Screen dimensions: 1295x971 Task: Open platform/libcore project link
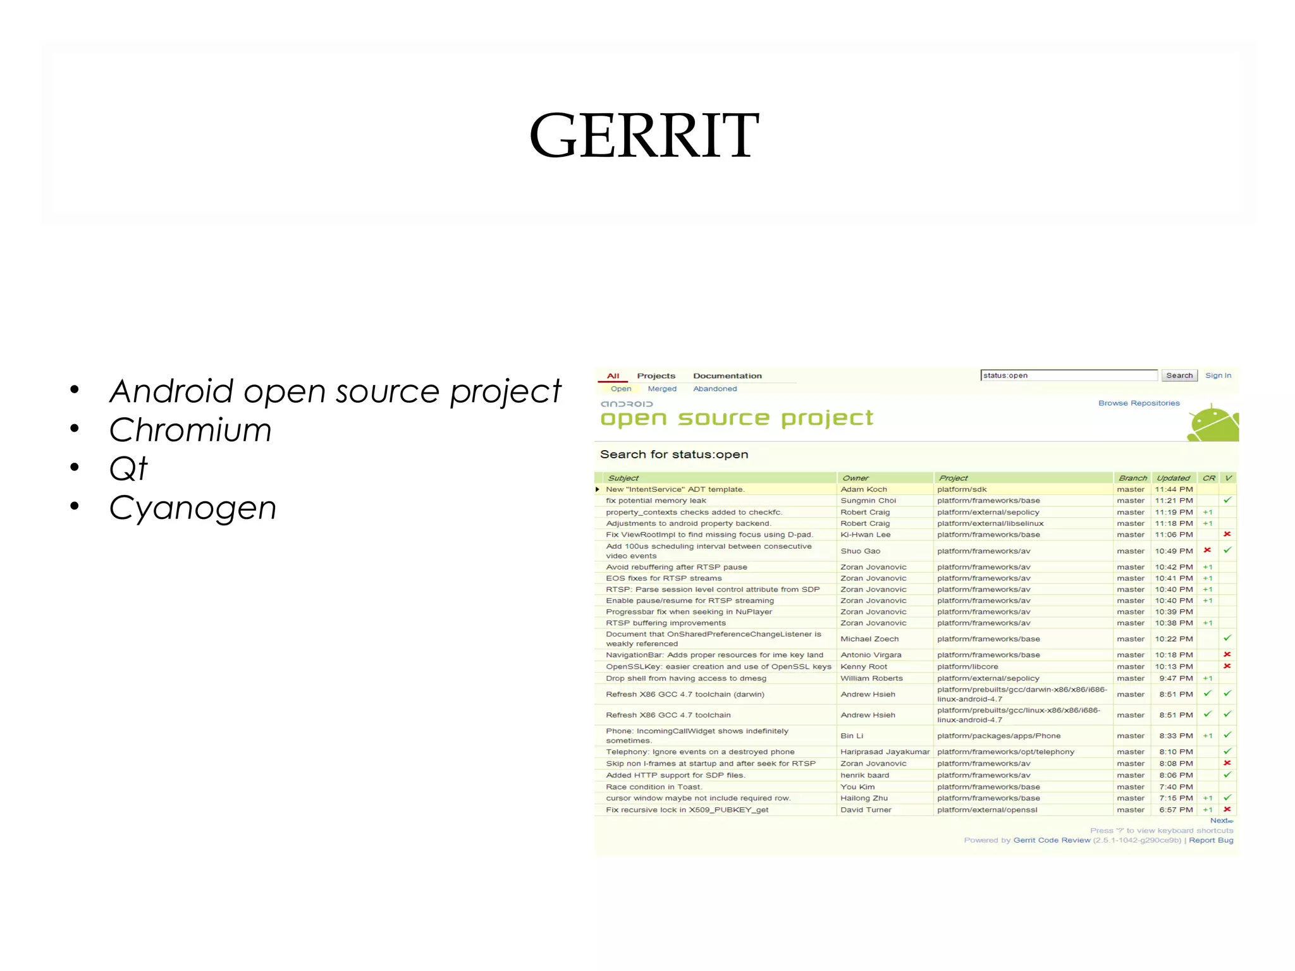967,667
